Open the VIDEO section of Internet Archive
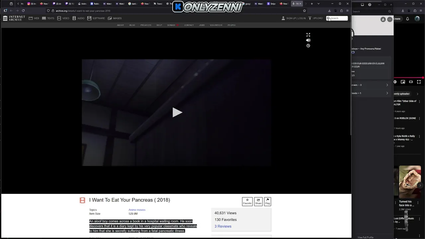 point(63,18)
